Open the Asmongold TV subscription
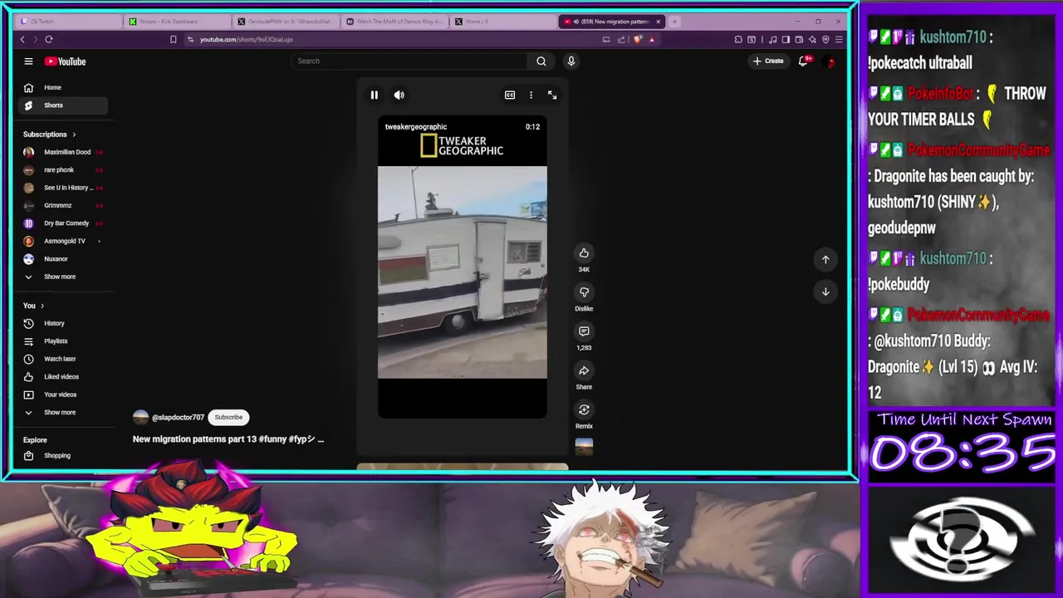Screen dimensions: 1063x598 [x=63, y=241]
